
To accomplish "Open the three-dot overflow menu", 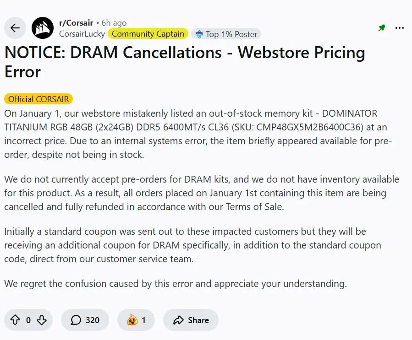I will (399, 28).
